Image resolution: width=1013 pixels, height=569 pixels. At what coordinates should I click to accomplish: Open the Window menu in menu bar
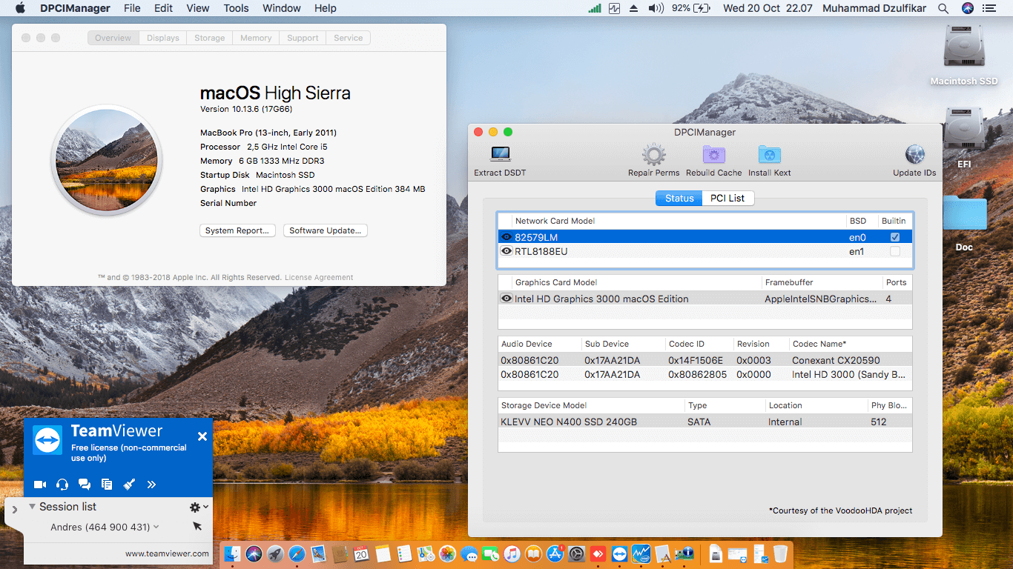click(282, 8)
